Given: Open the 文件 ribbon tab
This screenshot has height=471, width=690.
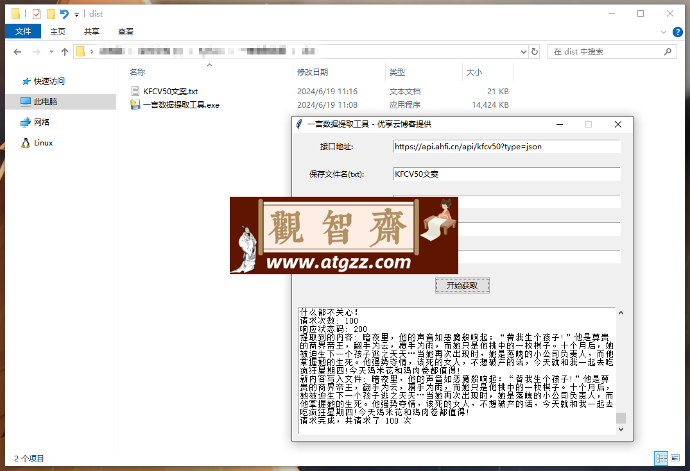Looking at the screenshot, I should click(23, 31).
